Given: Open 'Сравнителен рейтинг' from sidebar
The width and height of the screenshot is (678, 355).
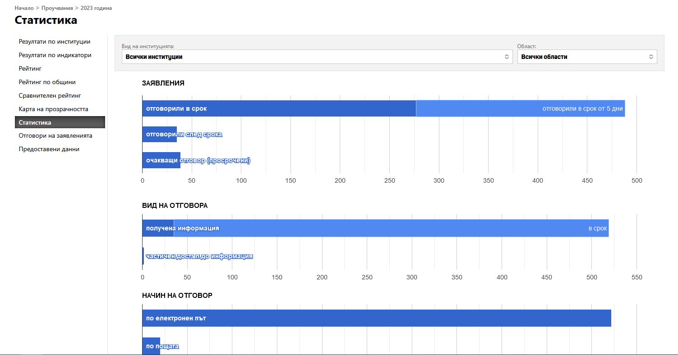Looking at the screenshot, I should coord(50,95).
